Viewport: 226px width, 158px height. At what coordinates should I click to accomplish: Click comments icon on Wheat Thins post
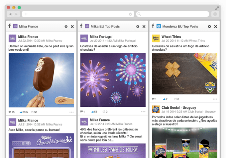tap(153, 99)
